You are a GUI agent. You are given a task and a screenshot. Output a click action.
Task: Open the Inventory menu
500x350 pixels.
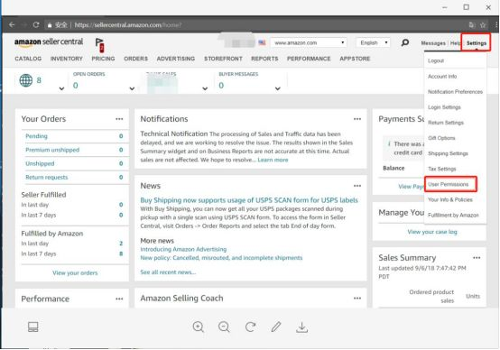click(x=66, y=59)
